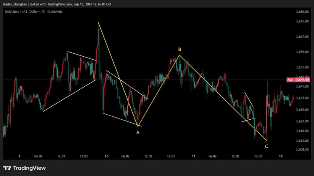Screen dimensions: 314x176
Task: Click the date label 10 on time axis
Action: pyautogui.click(x=107, y=157)
